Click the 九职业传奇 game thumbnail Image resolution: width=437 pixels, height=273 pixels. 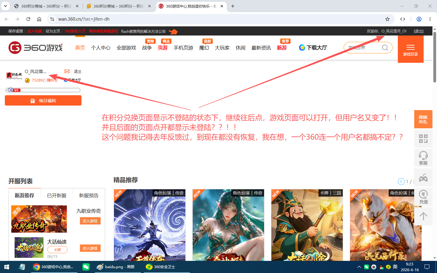click(39, 219)
